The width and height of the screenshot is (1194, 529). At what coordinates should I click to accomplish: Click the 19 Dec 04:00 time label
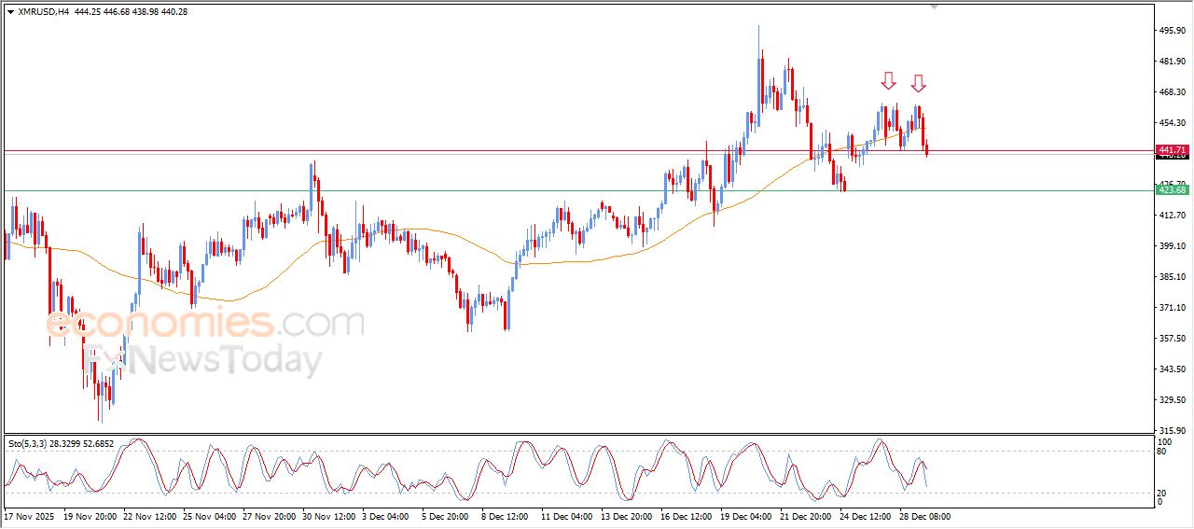[745, 516]
